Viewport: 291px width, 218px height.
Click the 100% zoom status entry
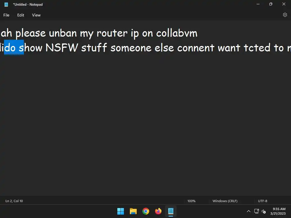(x=191, y=201)
